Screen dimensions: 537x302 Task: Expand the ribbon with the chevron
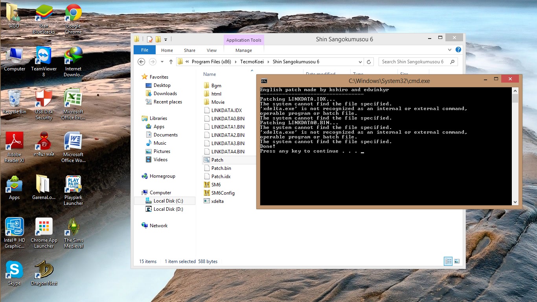click(x=450, y=50)
